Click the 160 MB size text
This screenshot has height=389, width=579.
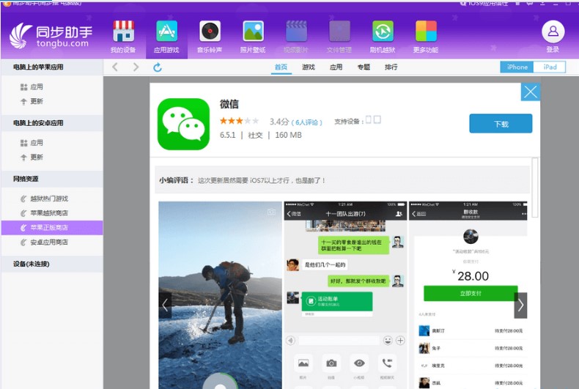(288, 135)
